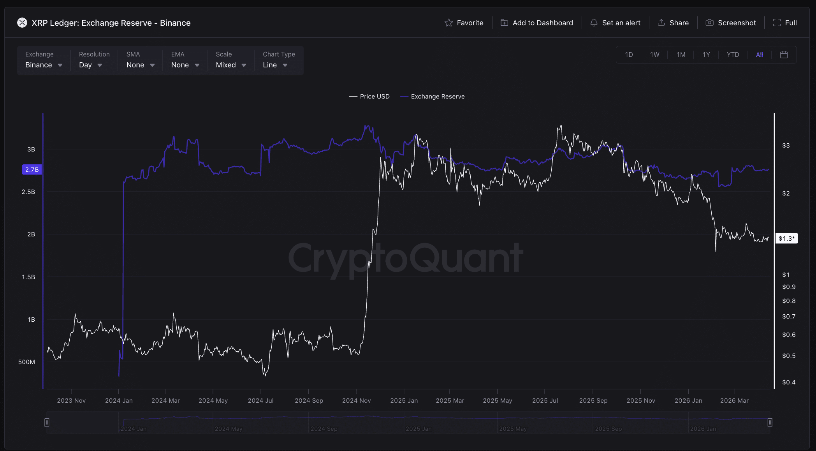Click Add to Dashboard text

pos(543,23)
